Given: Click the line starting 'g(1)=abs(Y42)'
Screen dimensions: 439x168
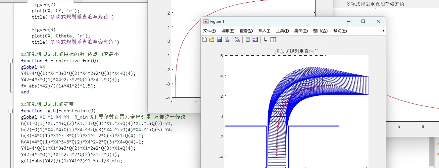Looking at the screenshot, I should [x=72, y=161].
